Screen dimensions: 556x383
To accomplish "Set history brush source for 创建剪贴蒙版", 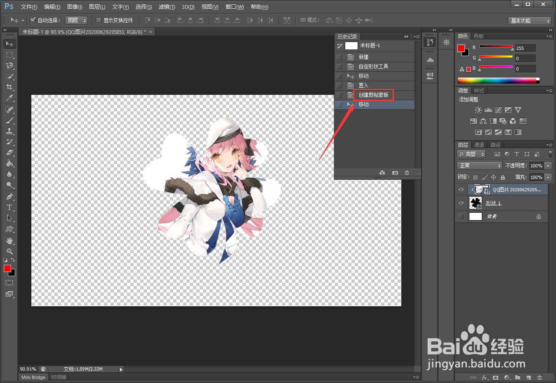I will coord(339,95).
